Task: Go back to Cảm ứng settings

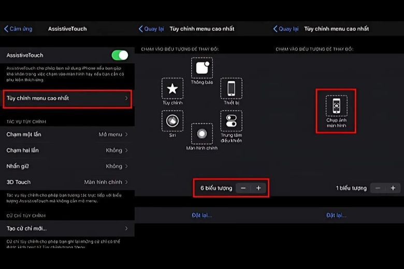Action: click(x=18, y=29)
